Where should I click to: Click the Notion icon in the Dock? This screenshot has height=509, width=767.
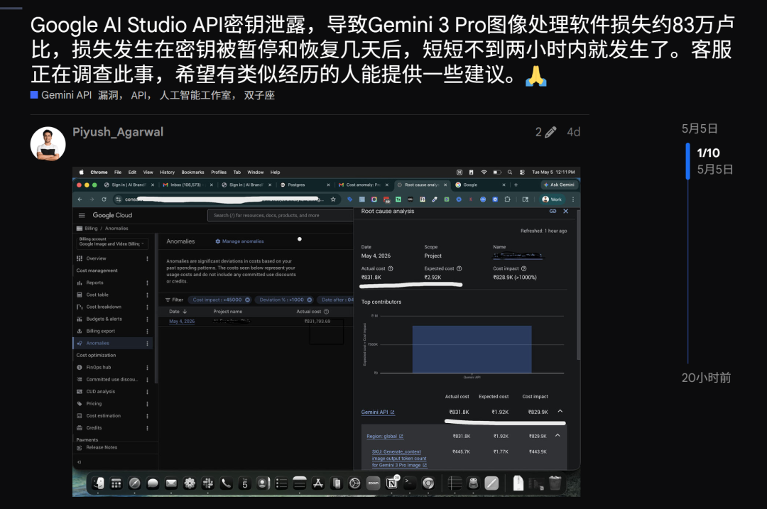392,483
